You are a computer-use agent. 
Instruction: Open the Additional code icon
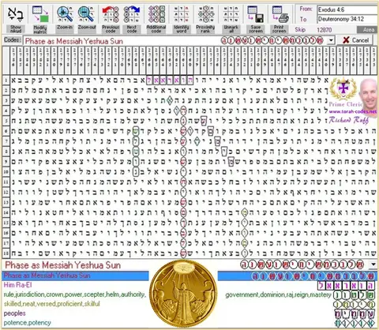[156, 14]
